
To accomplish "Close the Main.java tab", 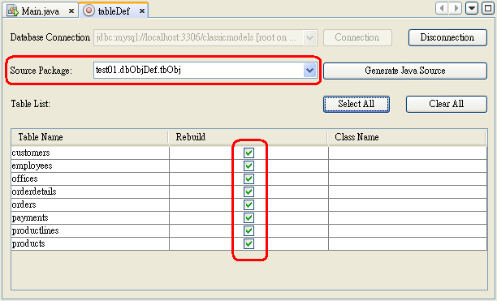I will coord(71,11).
